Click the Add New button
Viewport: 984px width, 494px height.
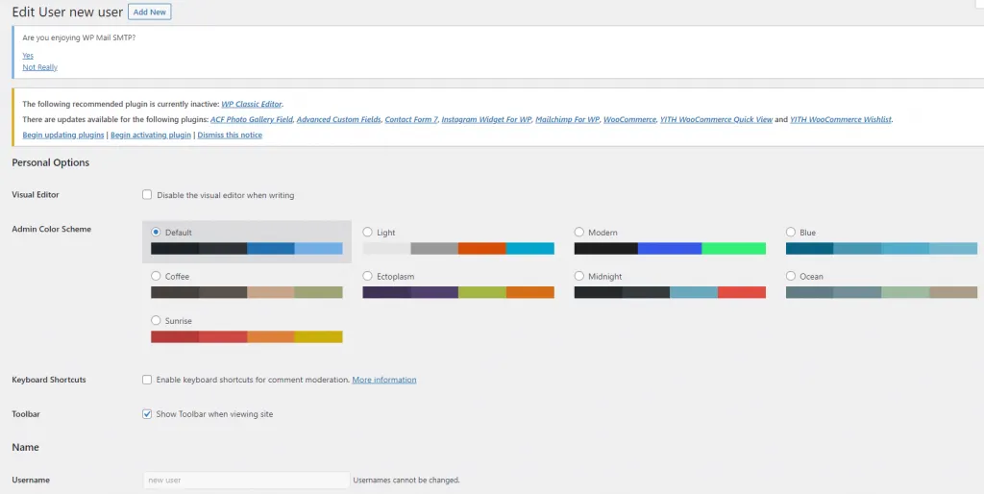[x=149, y=12]
